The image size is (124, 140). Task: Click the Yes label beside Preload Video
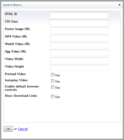click(x=58, y=75)
